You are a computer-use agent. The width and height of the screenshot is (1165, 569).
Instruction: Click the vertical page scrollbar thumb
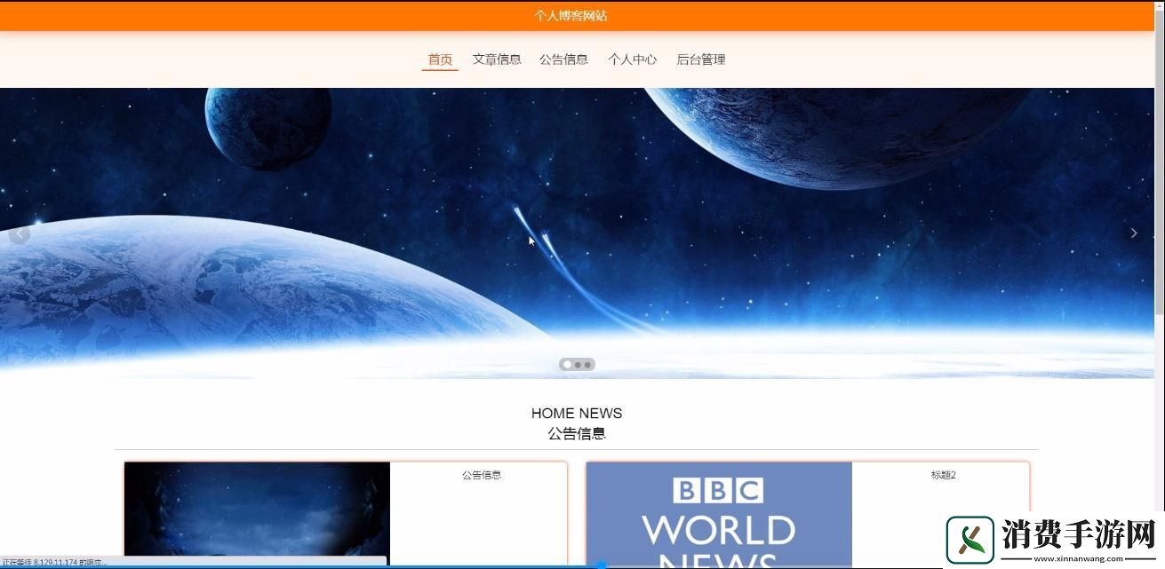(x=1159, y=160)
